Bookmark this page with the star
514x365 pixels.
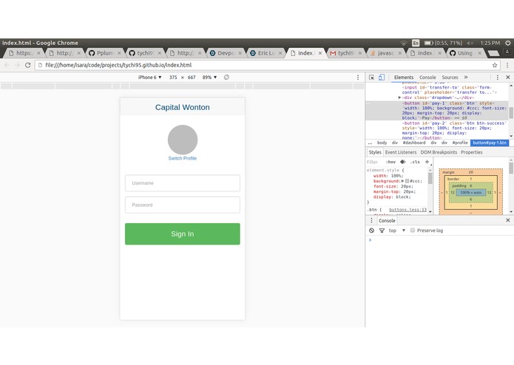(x=495, y=65)
